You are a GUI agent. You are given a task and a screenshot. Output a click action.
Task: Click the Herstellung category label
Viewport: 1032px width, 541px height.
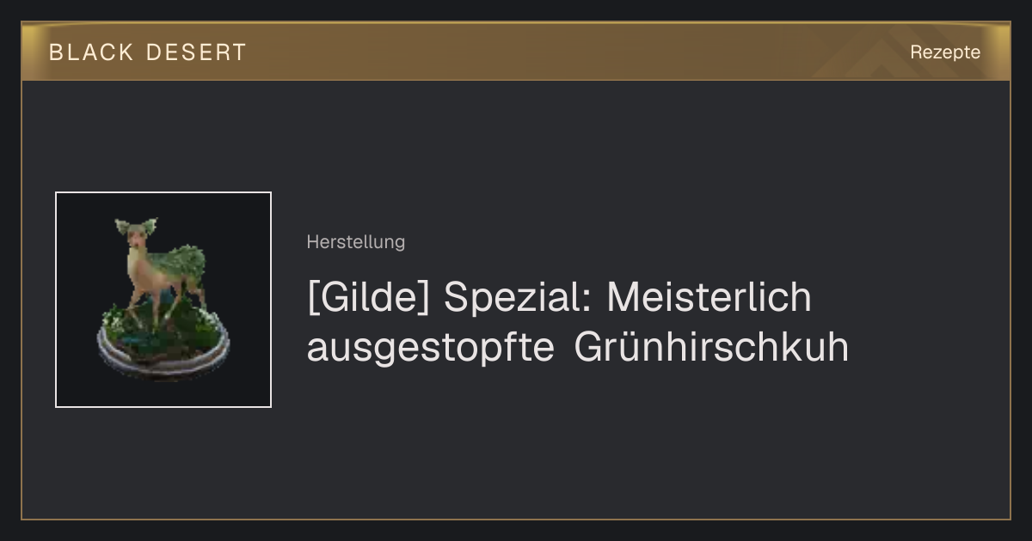pos(355,242)
